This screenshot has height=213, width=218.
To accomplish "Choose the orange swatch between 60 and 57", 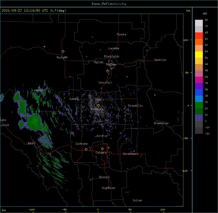I will pyautogui.click(x=199, y=42).
